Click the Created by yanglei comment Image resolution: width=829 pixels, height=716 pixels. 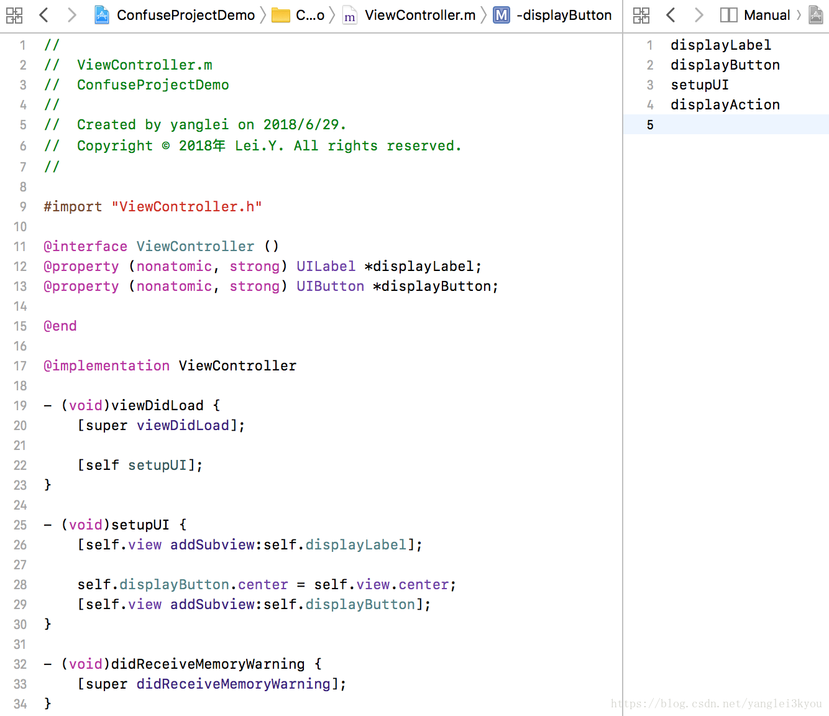coord(195,124)
